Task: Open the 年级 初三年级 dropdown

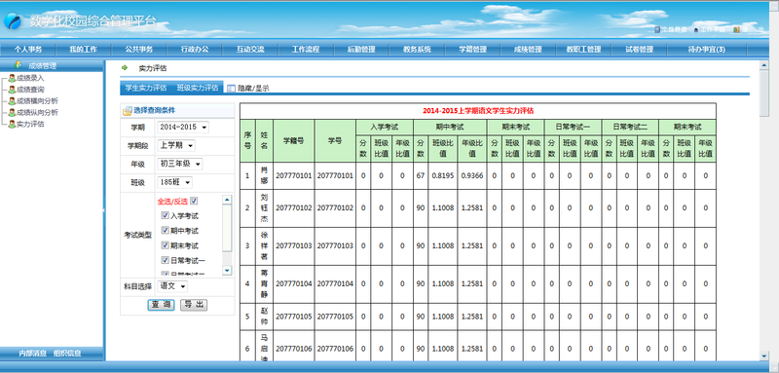Action: coord(179,164)
